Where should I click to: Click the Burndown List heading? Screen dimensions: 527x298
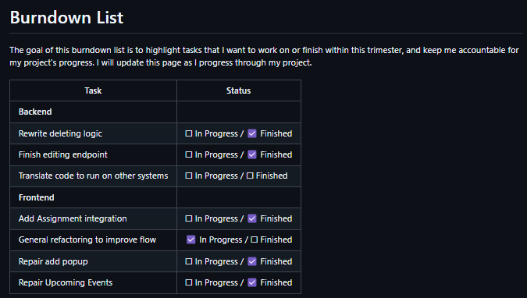coord(66,17)
